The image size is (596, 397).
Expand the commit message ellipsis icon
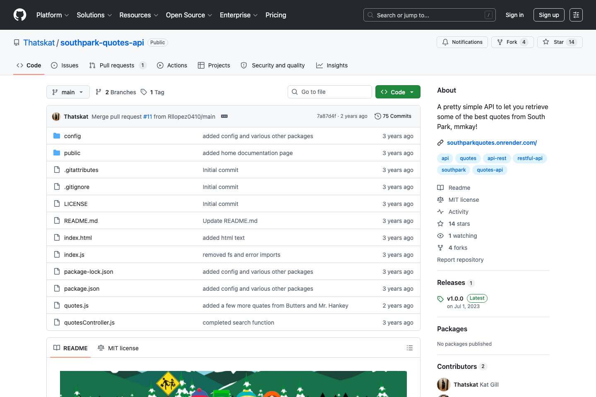(224, 116)
